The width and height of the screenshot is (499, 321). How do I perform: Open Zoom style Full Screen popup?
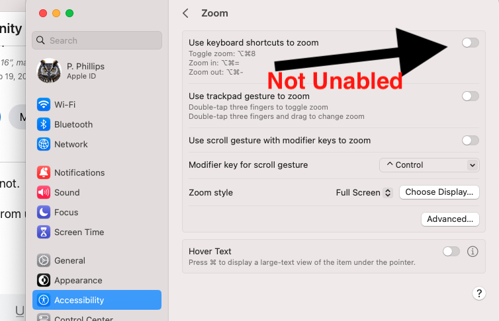click(x=365, y=193)
